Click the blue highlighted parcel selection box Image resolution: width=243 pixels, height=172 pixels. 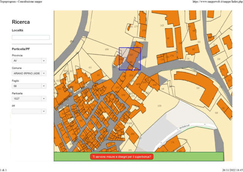[x=130, y=59]
